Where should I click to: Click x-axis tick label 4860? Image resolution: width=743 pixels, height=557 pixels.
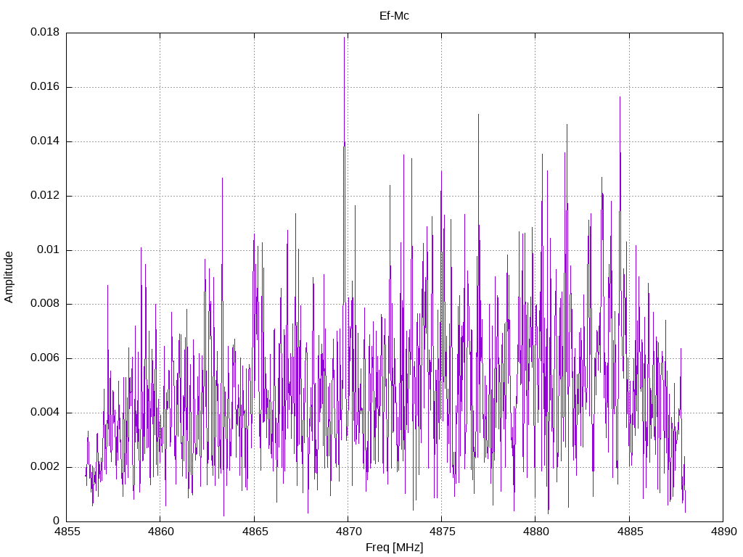[160, 532]
